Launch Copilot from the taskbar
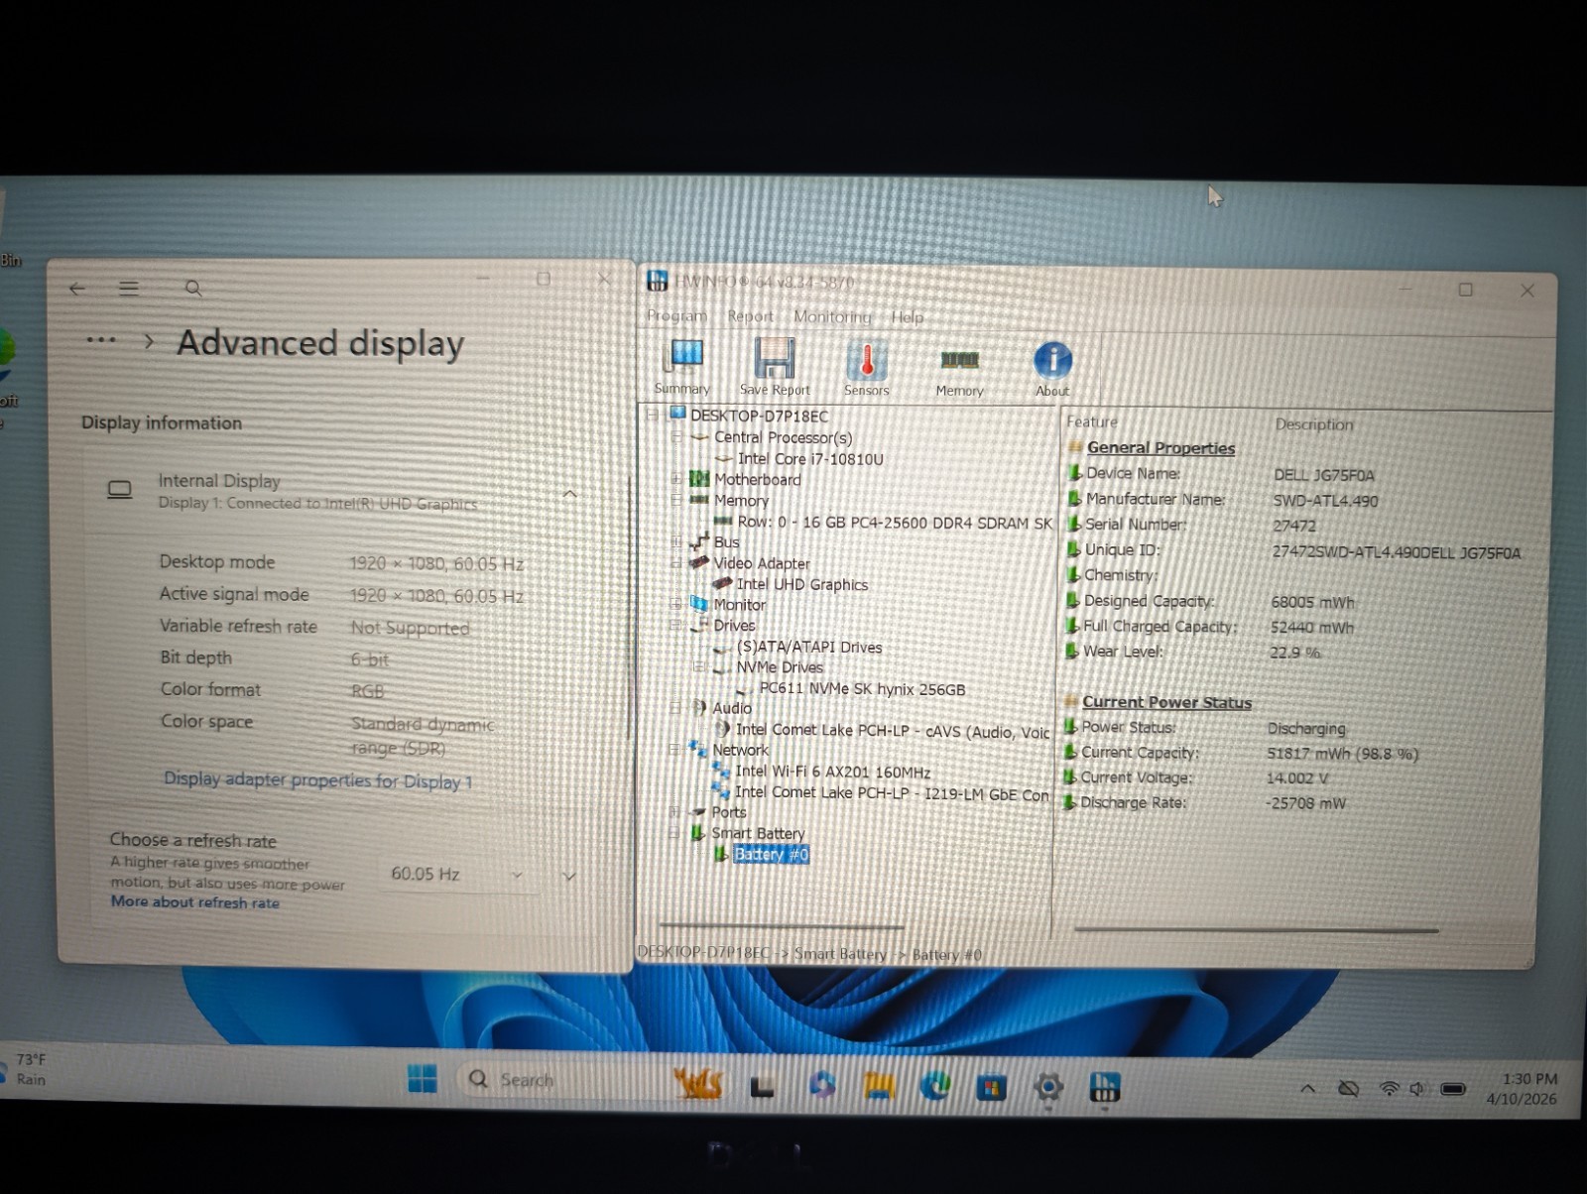This screenshot has width=1587, height=1194. click(821, 1086)
